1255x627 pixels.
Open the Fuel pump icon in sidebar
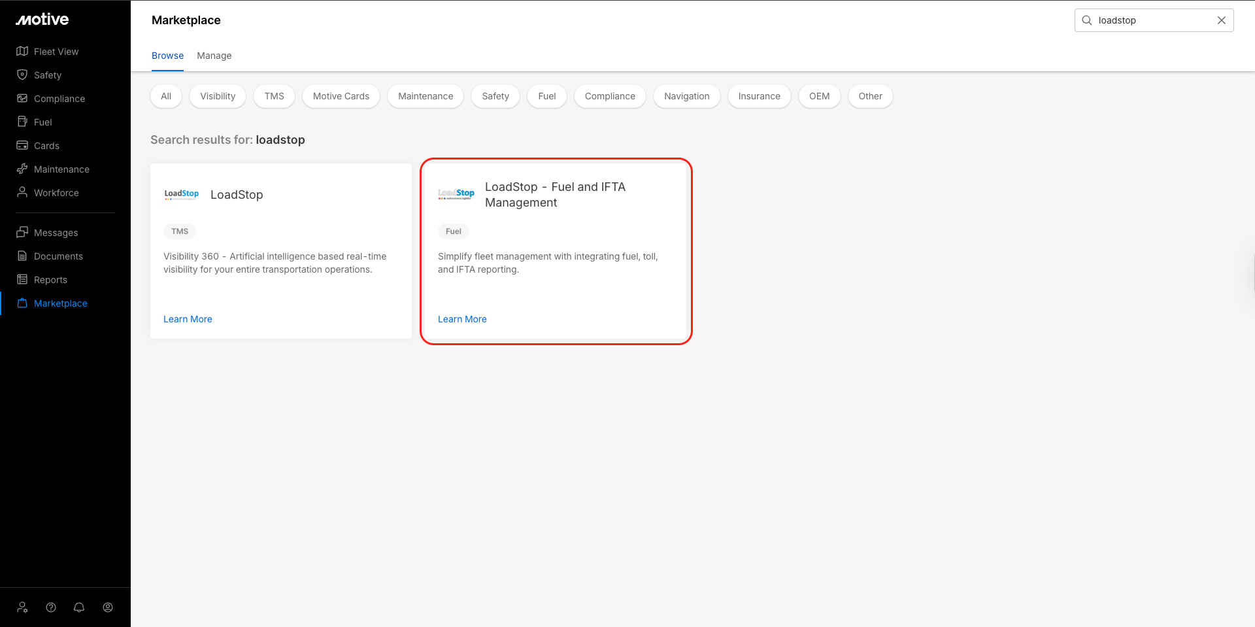click(22, 122)
